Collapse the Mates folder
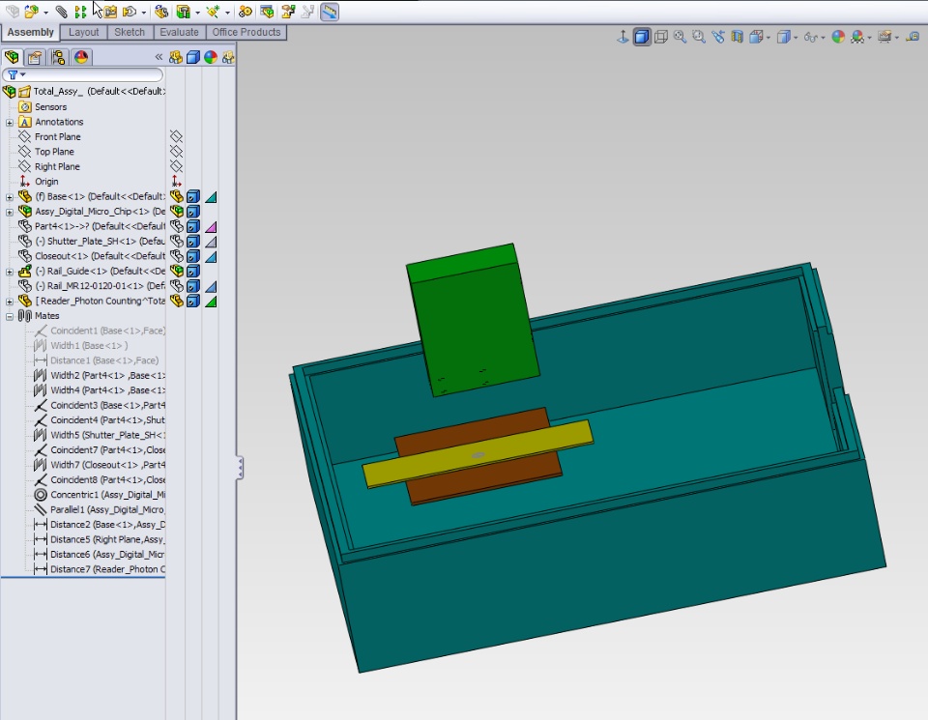 click(x=10, y=316)
